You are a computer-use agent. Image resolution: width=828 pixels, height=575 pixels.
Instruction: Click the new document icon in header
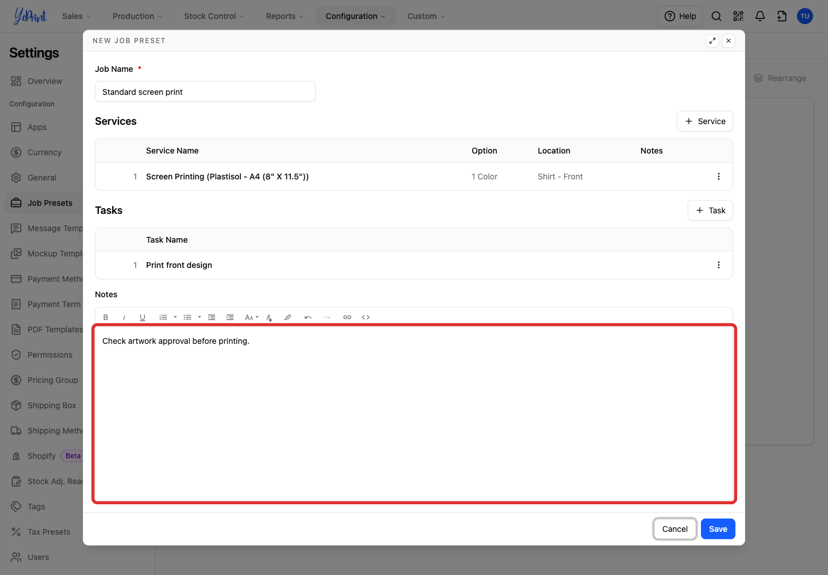[782, 16]
